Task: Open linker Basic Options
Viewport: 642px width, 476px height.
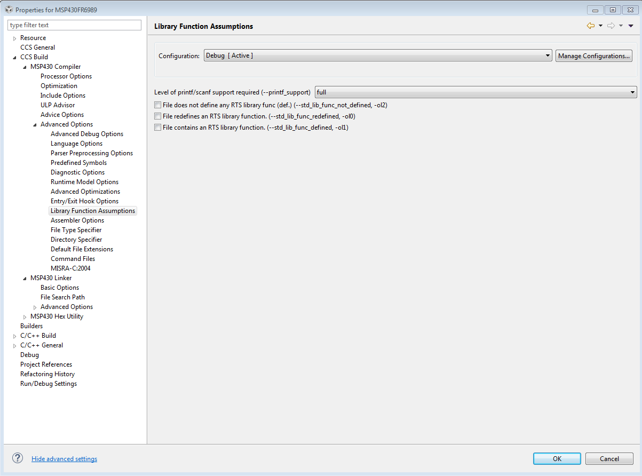Action: 60,288
